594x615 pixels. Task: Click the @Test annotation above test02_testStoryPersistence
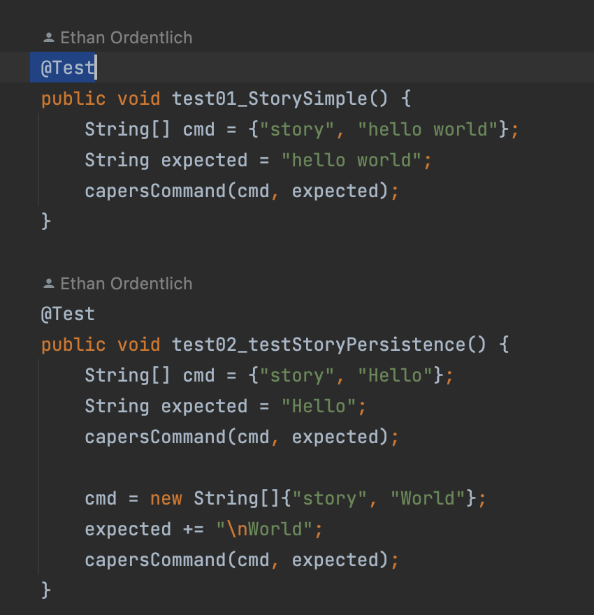67,314
